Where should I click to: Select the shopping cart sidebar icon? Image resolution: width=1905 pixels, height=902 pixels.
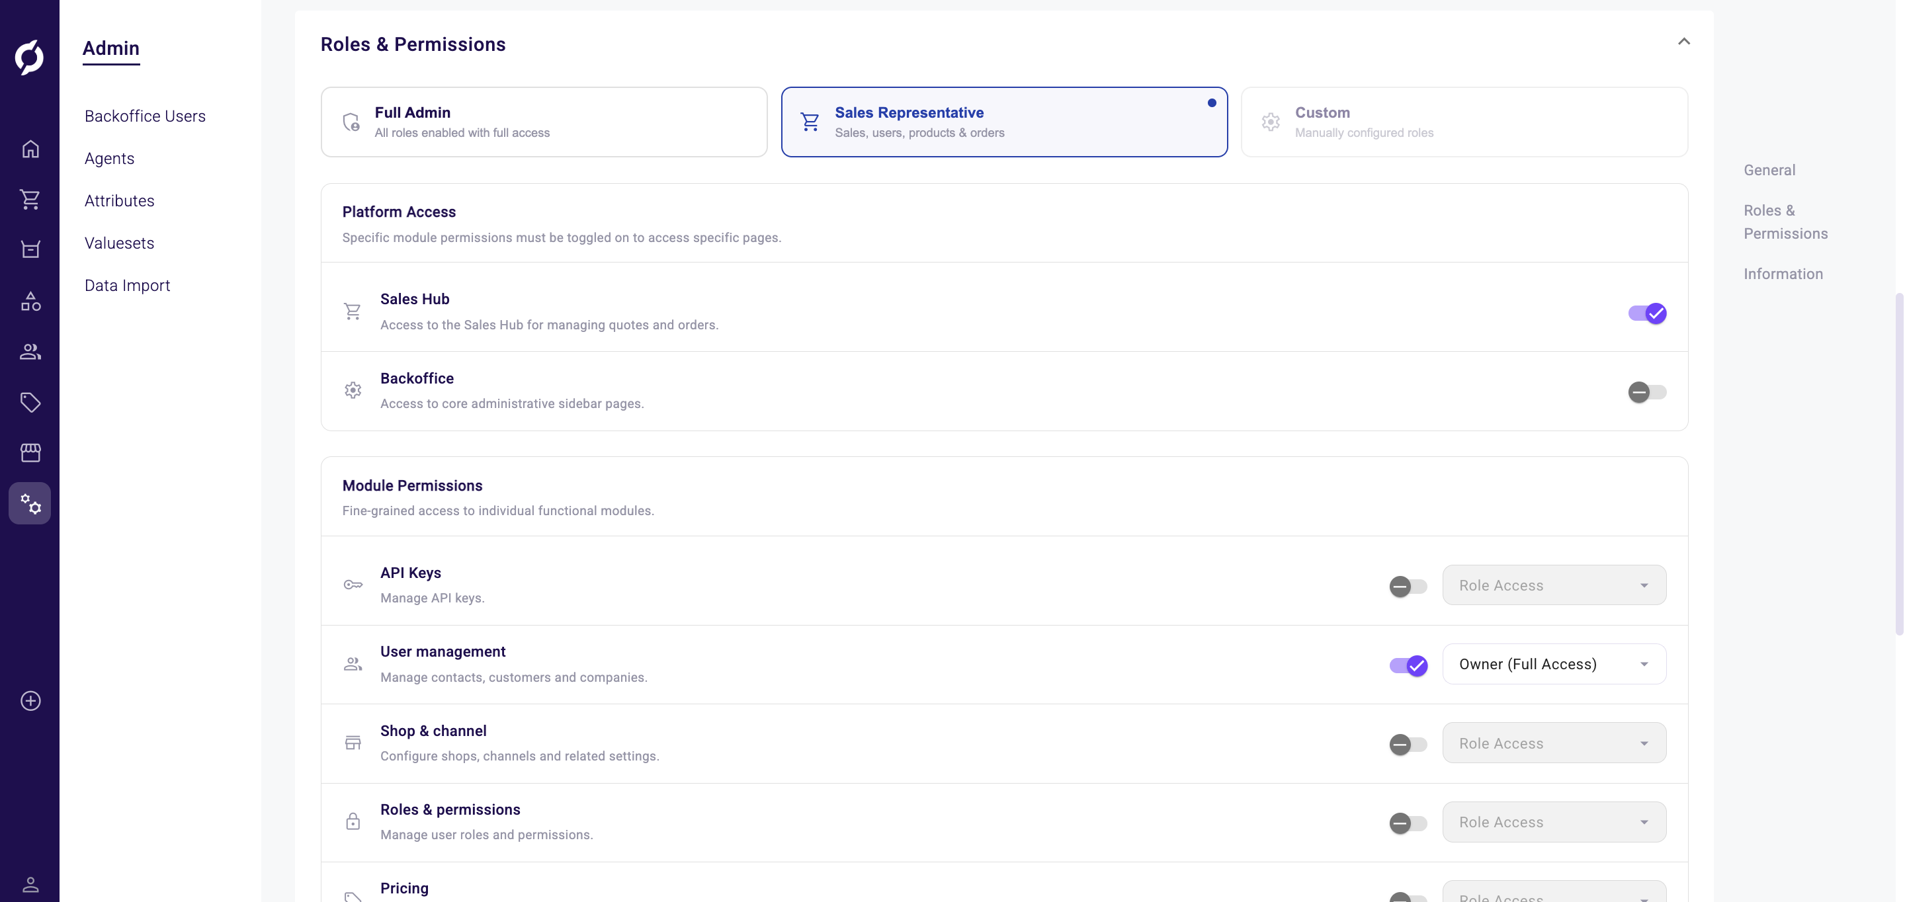[x=30, y=200]
